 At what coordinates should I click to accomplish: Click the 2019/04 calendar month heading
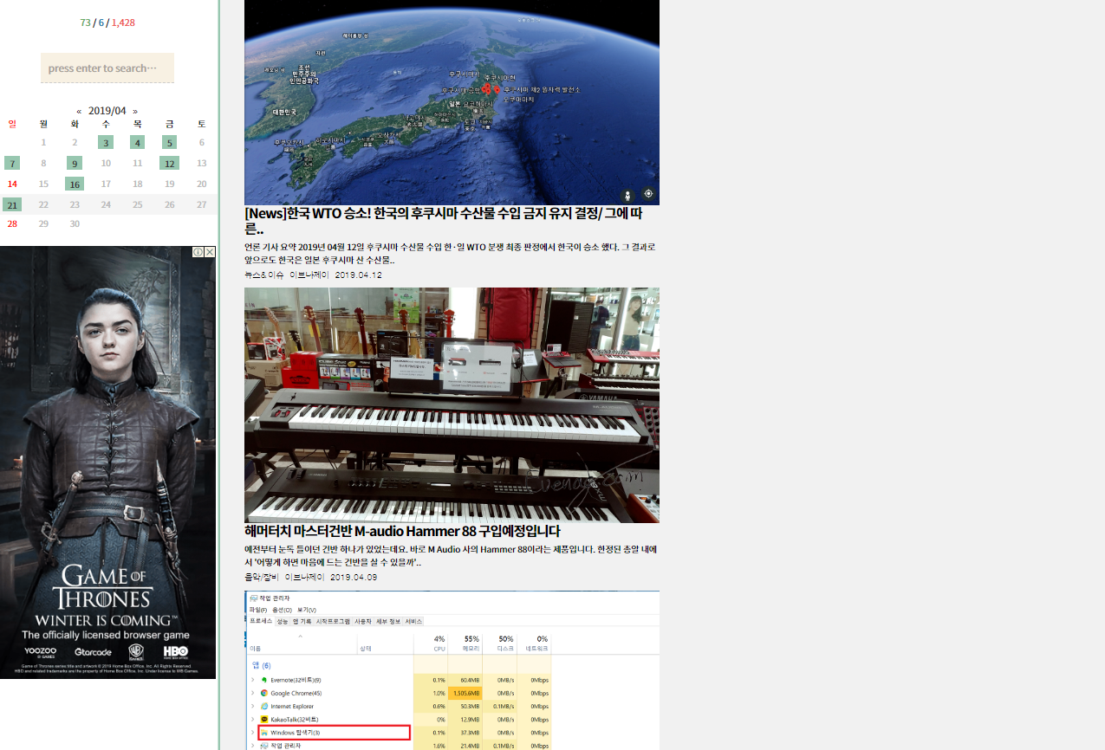coord(107,111)
